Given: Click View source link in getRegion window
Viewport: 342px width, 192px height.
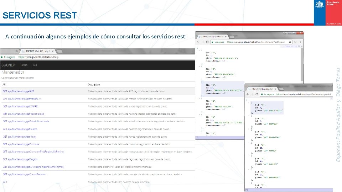Looking at the screenshot, I should 291,46.
